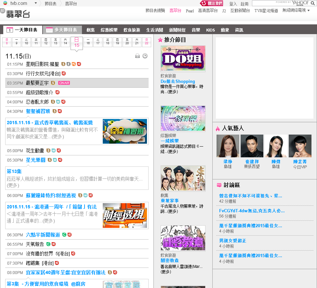Open the 曾志偉知不知不可叙祖先 discussion thread
Screen dimensions: 317x288
pyautogui.click(x=250, y=196)
